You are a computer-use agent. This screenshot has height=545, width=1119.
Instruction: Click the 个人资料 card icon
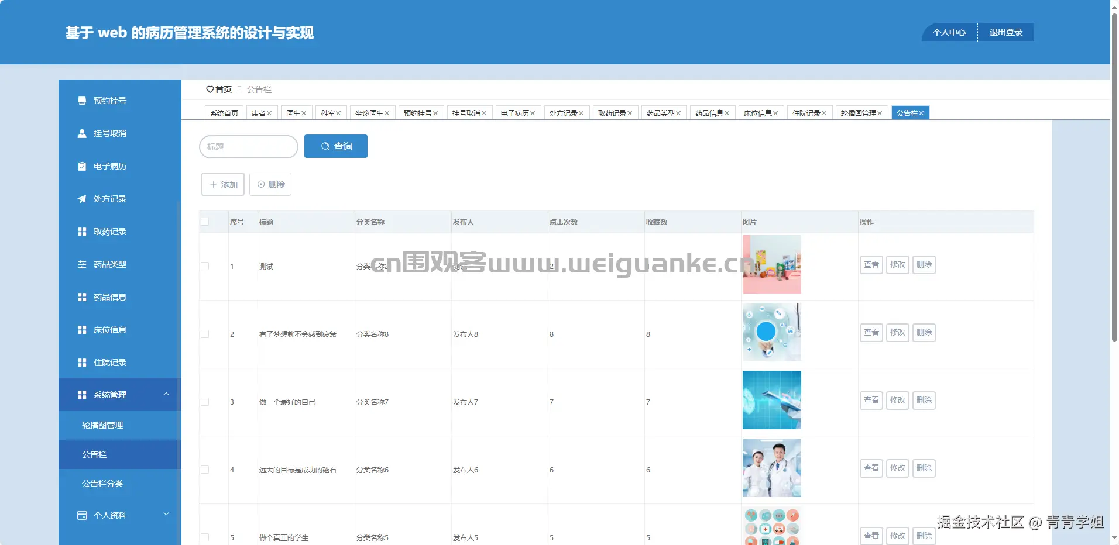click(x=82, y=515)
